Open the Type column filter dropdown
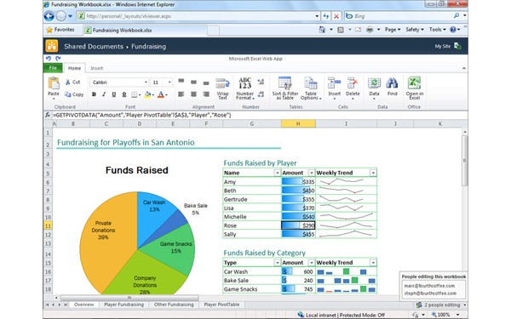The image size is (511, 319). (278, 263)
